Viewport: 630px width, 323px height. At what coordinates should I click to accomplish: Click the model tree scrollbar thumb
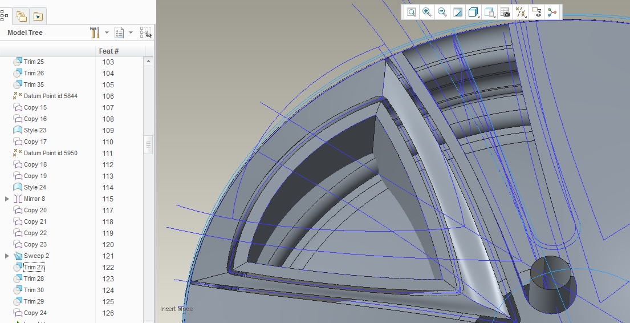148,144
